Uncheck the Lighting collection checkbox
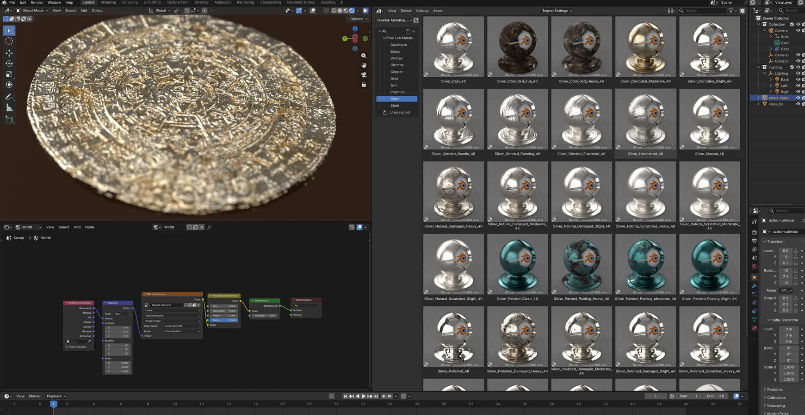 tap(792, 68)
